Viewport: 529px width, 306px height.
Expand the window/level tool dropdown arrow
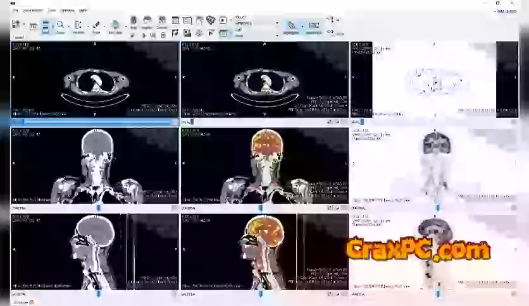point(87,27)
